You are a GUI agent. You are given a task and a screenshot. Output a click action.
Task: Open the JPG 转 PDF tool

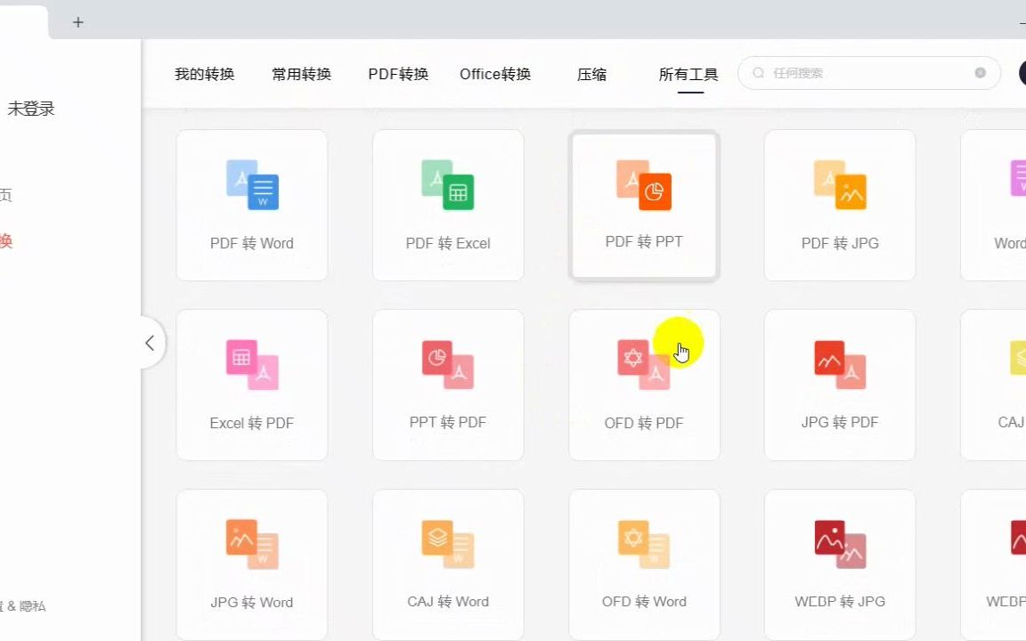click(839, 385)
